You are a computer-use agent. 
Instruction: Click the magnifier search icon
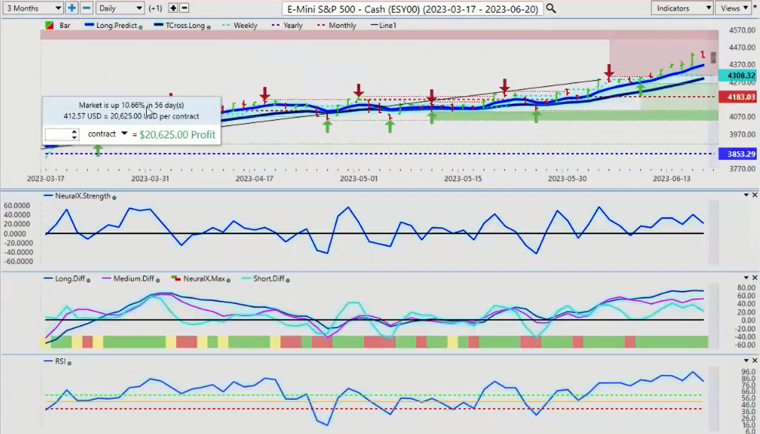(x=551, y=8)
